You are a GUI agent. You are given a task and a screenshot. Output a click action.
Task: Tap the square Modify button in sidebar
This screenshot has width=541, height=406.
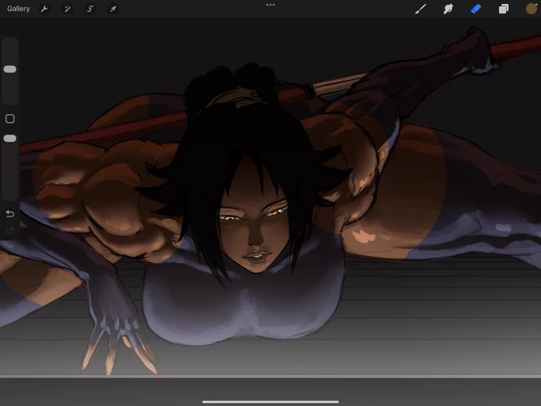[x=10, y=119]
